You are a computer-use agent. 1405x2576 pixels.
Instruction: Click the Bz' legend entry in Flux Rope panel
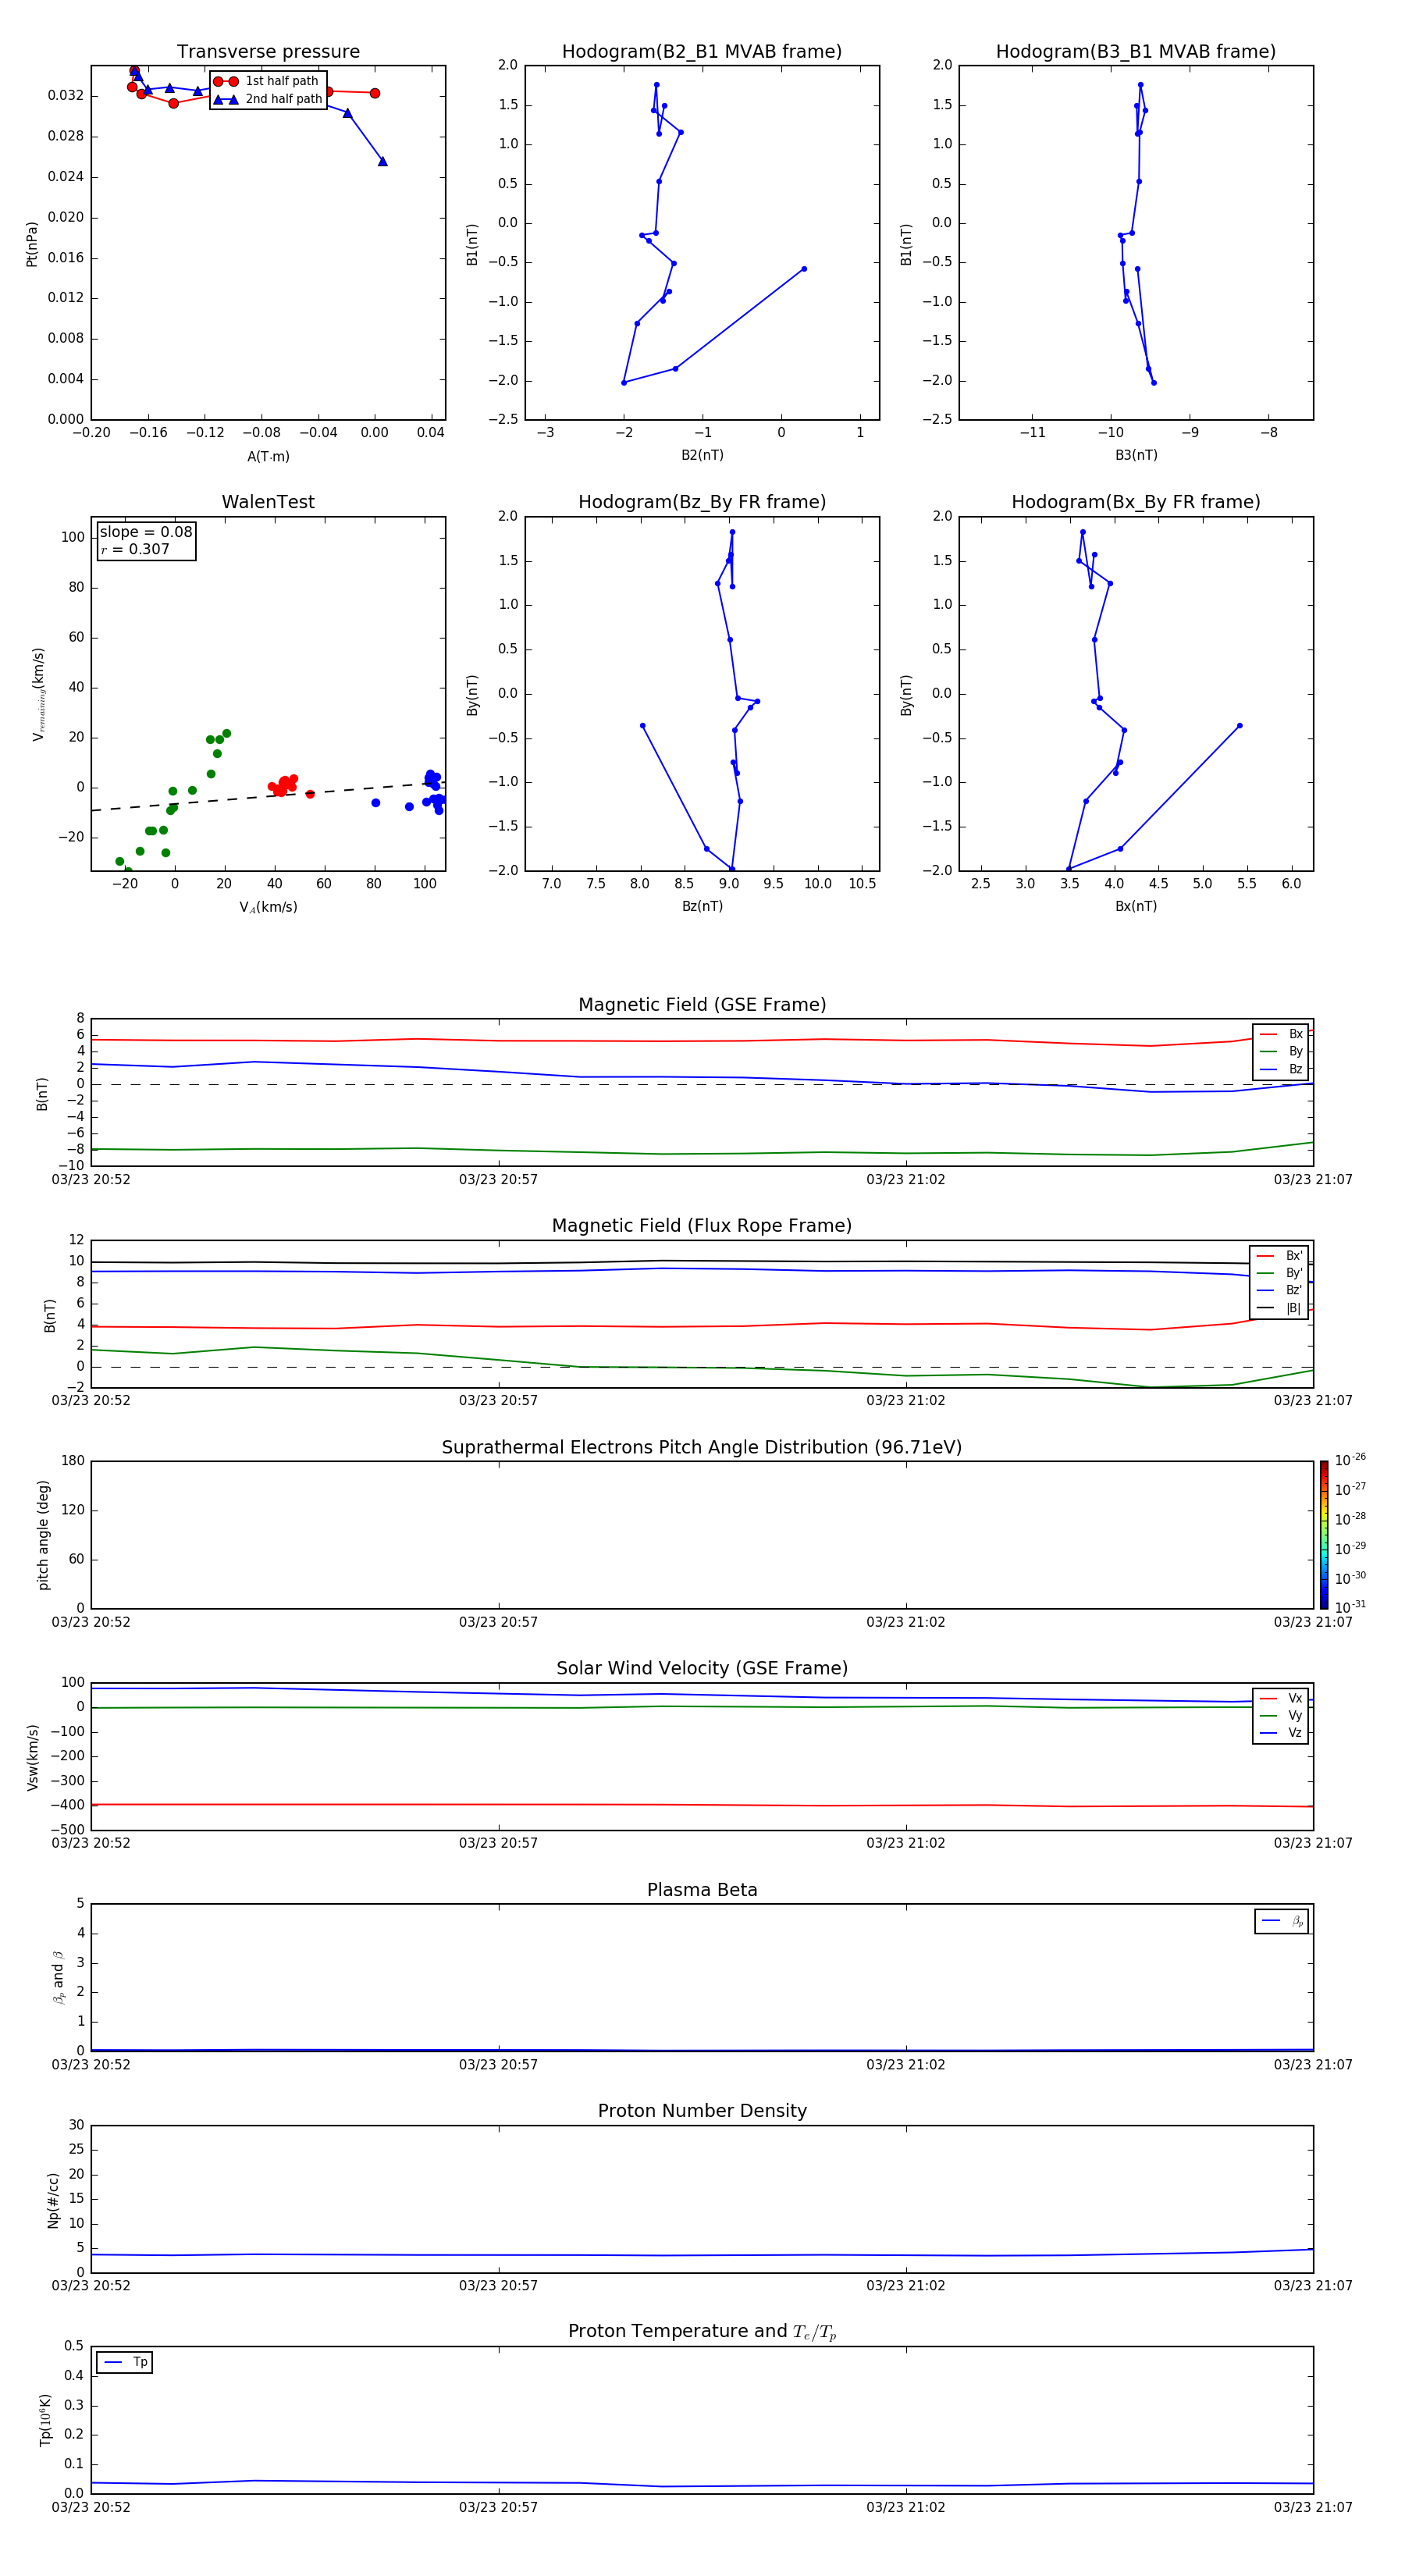point(1280,1291)
